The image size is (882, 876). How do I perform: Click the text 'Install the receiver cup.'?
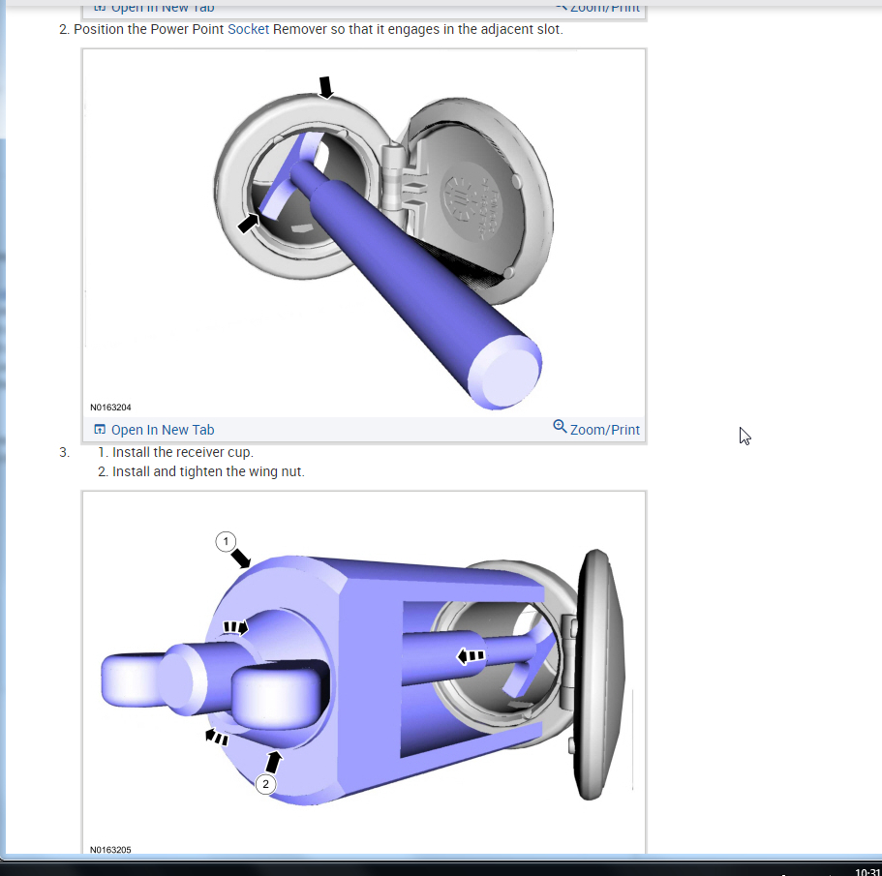[x=183, y=452]
